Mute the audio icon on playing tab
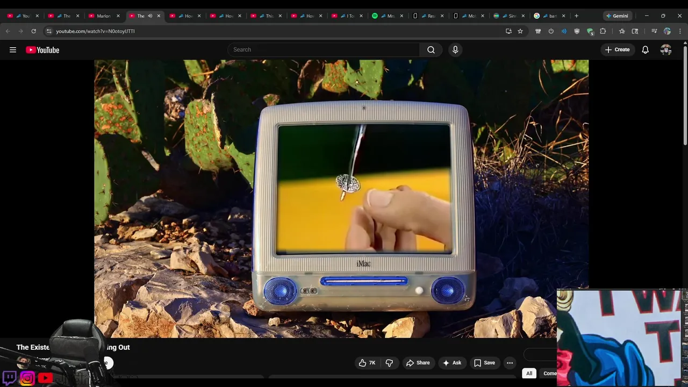Screen dimensions: 688x387 [x=150, y=16]
